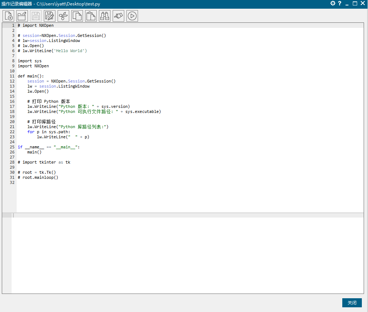Click the 'import tkinter as tk' comment line
The width and height of the screenshot is (368, 312).
click(44, 162)
